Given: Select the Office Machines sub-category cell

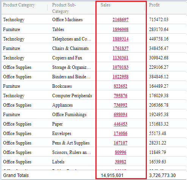Looking at the screenshot, I should (67, 20).
